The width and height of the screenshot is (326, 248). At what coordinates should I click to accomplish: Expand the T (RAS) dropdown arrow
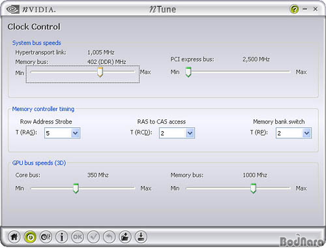[75, 133]
